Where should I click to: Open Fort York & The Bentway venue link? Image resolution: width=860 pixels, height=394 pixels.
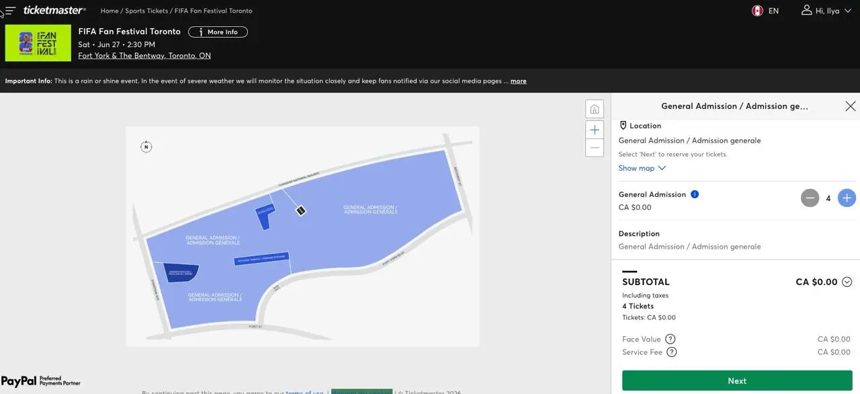pos(144,56)
